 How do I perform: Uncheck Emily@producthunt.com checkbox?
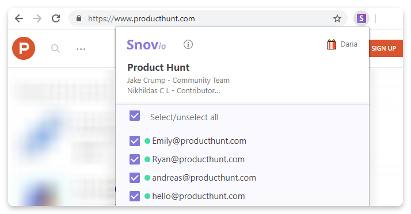tap(135, 141)
